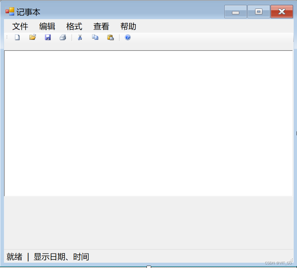Click the Print toolbar icon

(x=63, y=37)
